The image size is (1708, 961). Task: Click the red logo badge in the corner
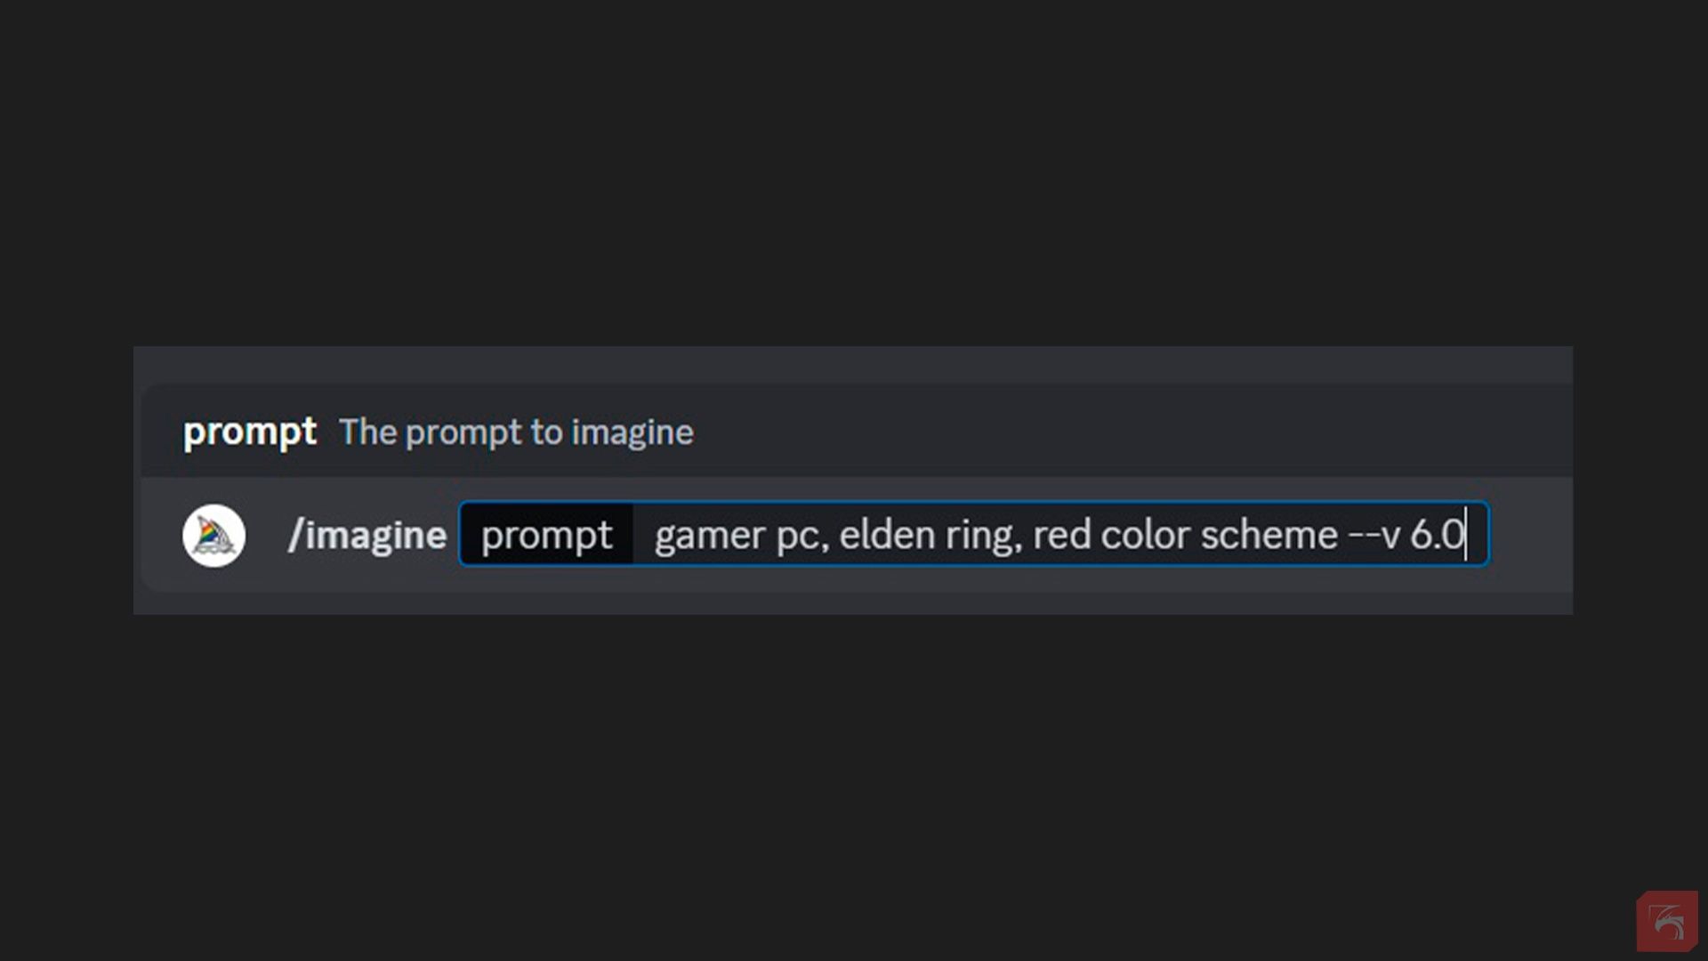1666,922
